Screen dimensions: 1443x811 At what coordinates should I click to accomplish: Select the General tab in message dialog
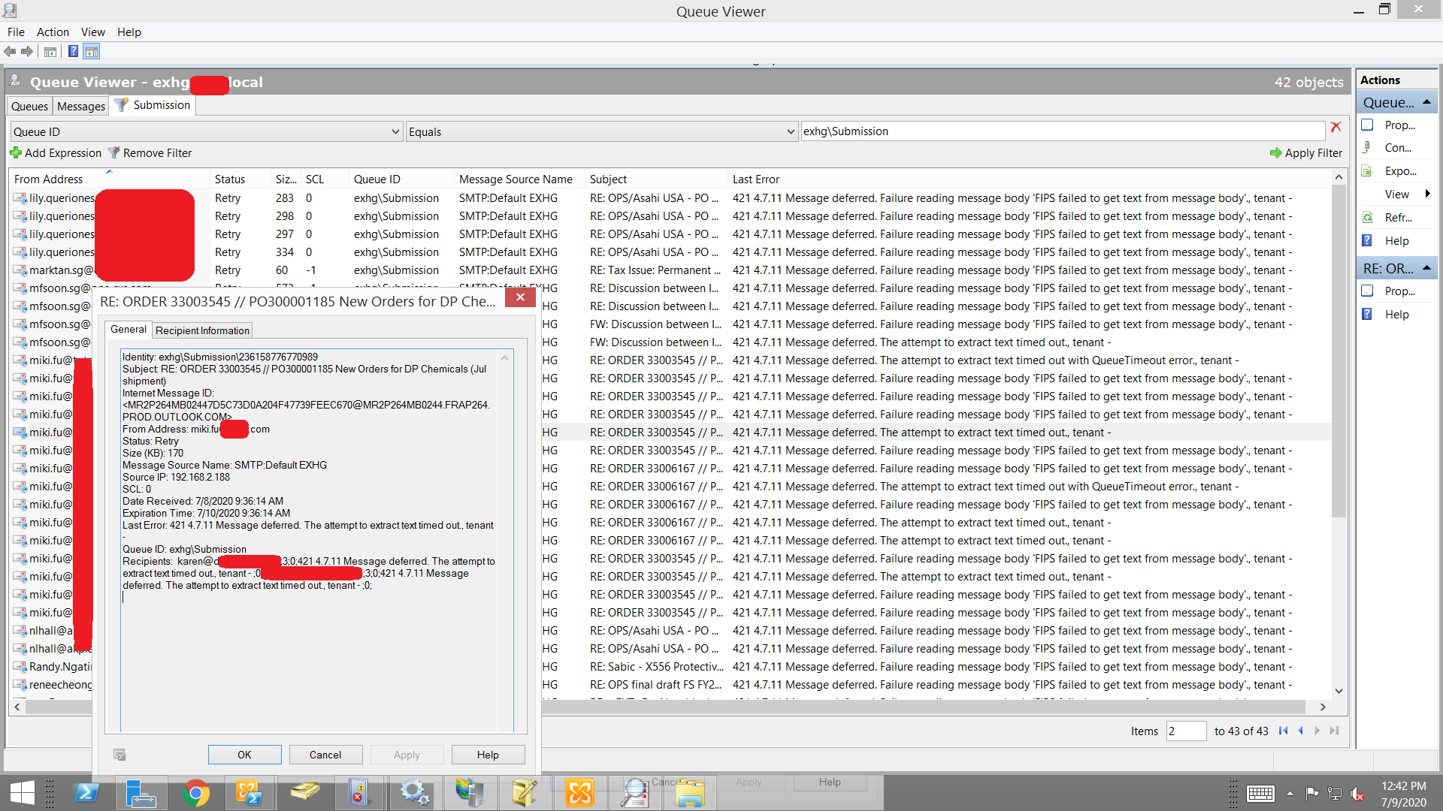coord(129,329)
